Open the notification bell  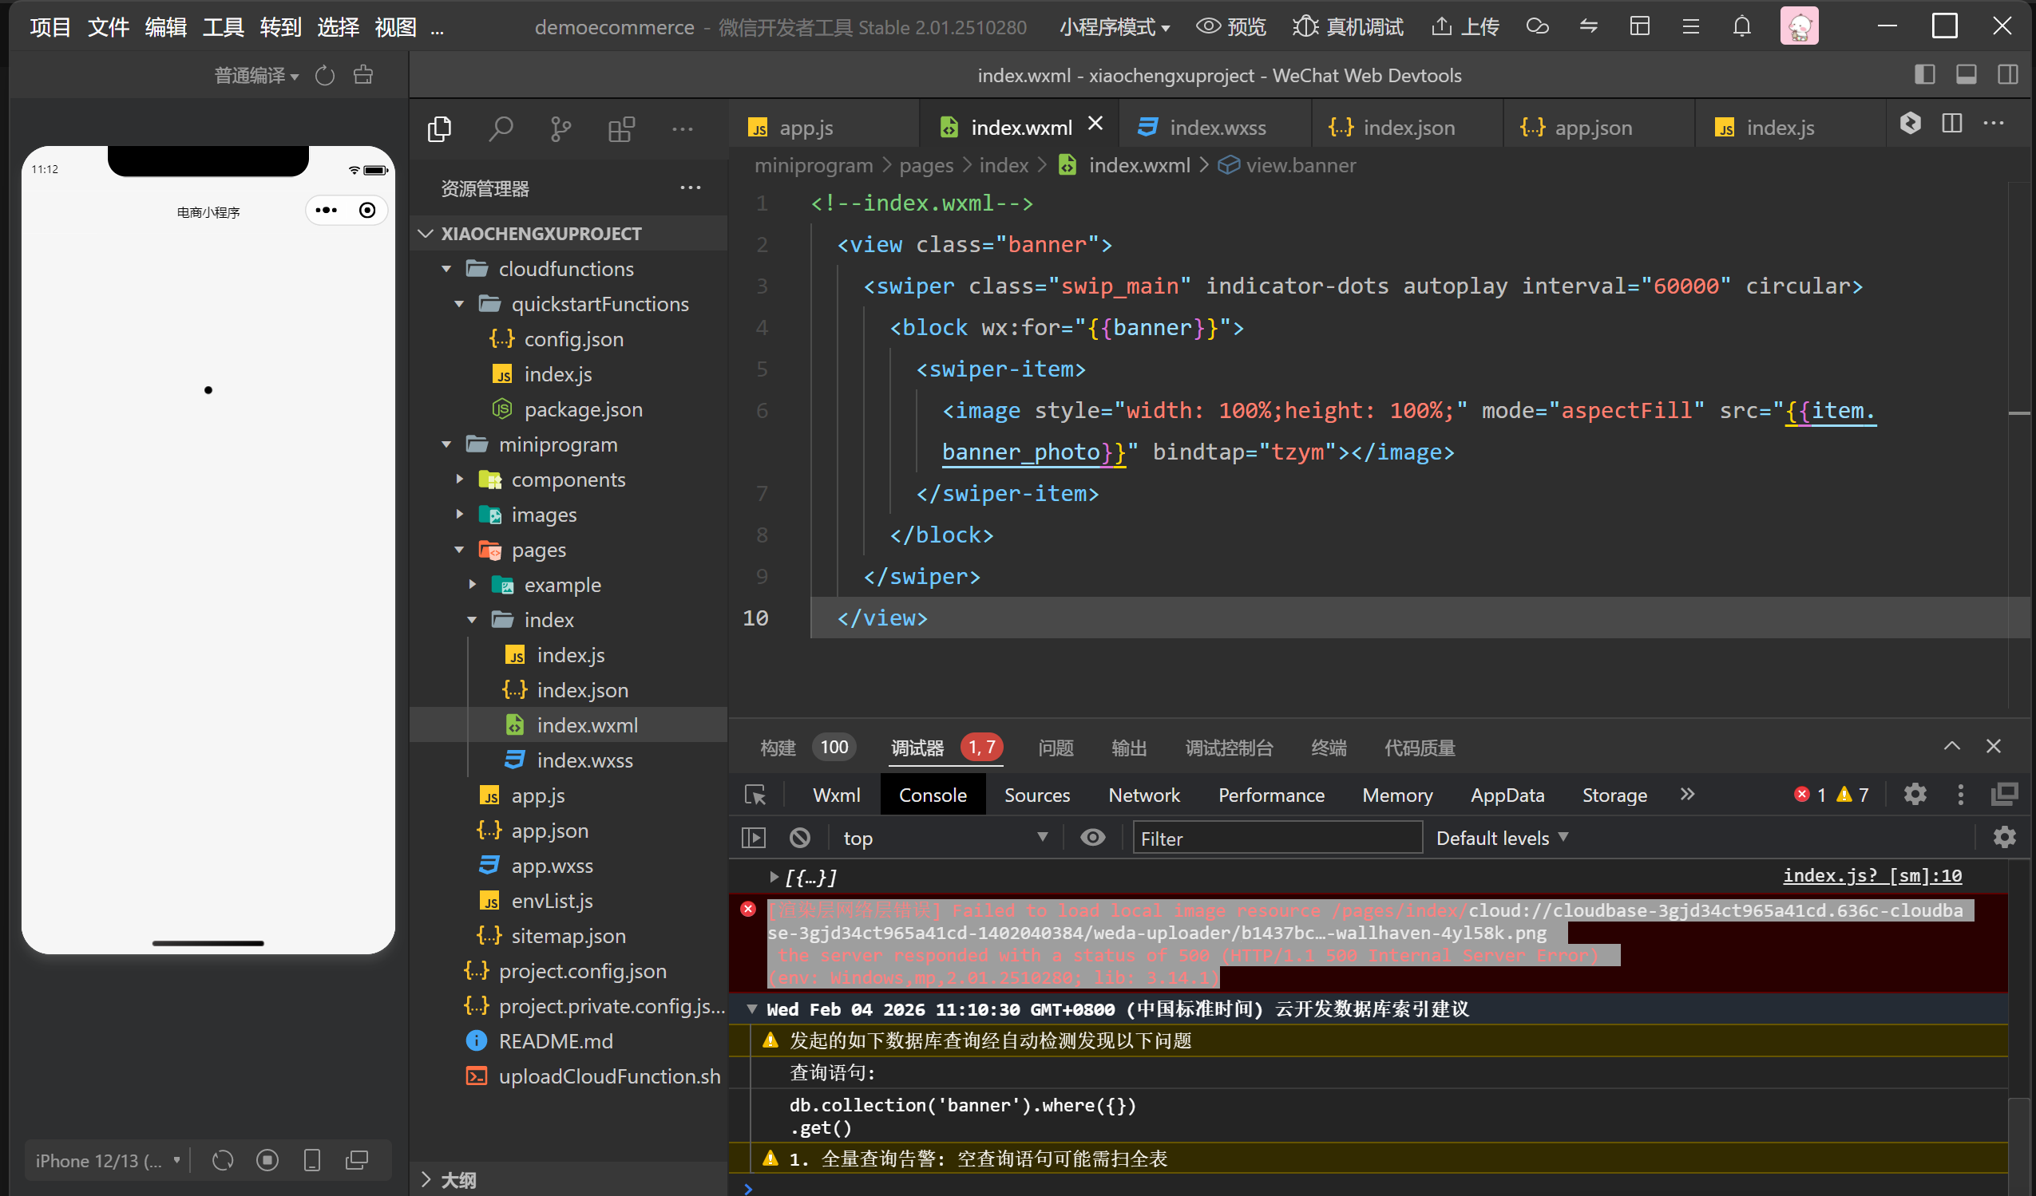pyautogui.click(x=1742, y=26)
